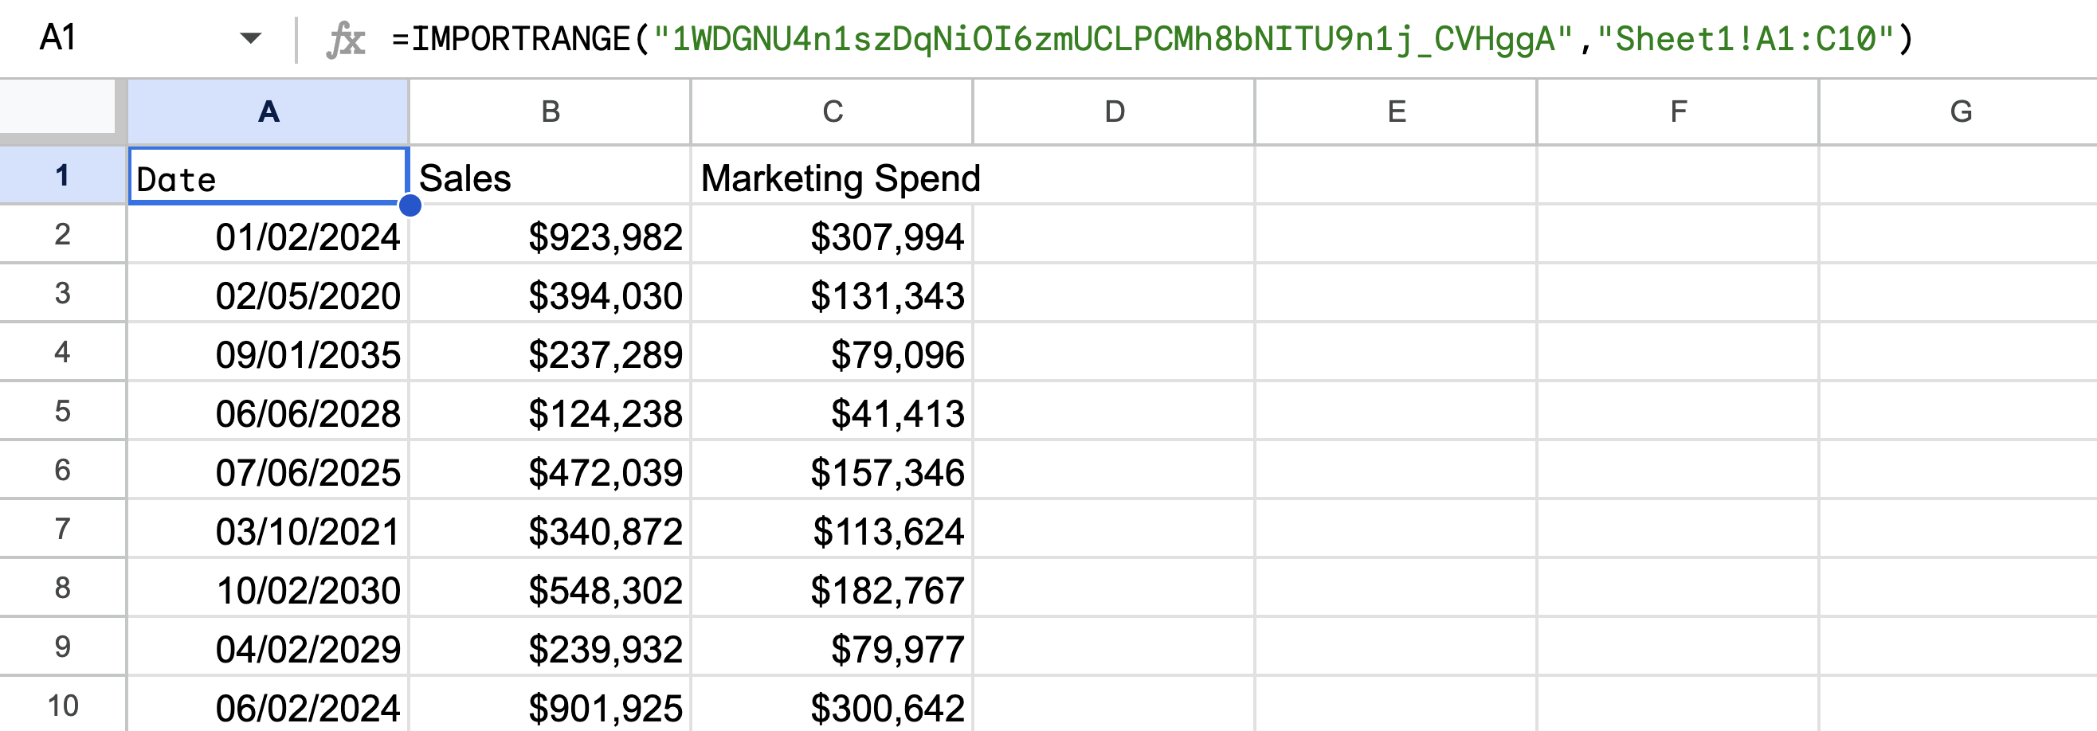Select the cell containing $300,642
This screenshot has width=2097, height=731.
[x=830, y=706]
